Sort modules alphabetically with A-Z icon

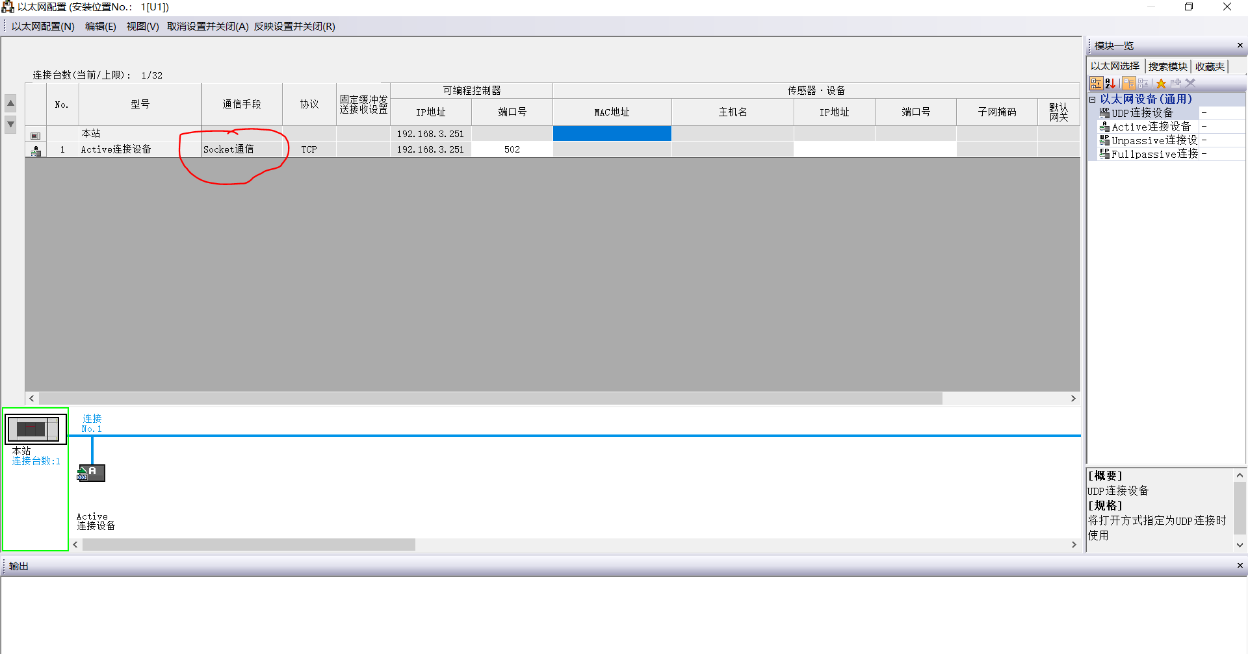click(x=1110, y=83)
